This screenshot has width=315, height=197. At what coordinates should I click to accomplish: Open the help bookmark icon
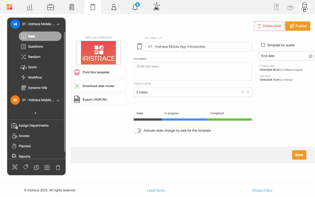pyautogui.click(x=277, y=7)
